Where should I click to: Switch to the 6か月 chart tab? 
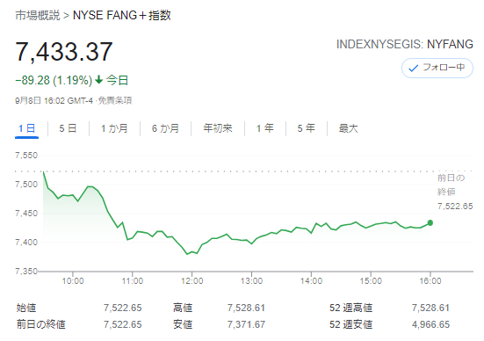pyautogui.click(x=165, y=128)
